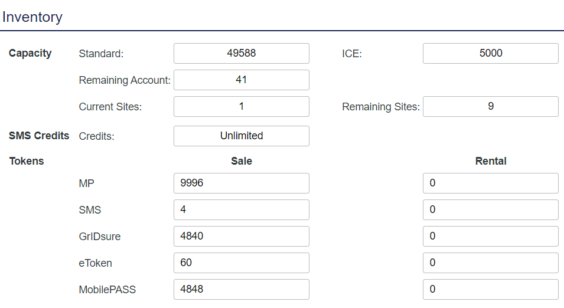The height and width of the screenshot is (308, 564).
Task: Select the eToken Sale field
Action: tap(241, 263)
